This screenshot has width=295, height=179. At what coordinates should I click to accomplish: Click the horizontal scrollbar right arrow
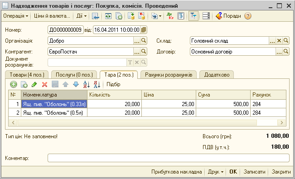282,122
